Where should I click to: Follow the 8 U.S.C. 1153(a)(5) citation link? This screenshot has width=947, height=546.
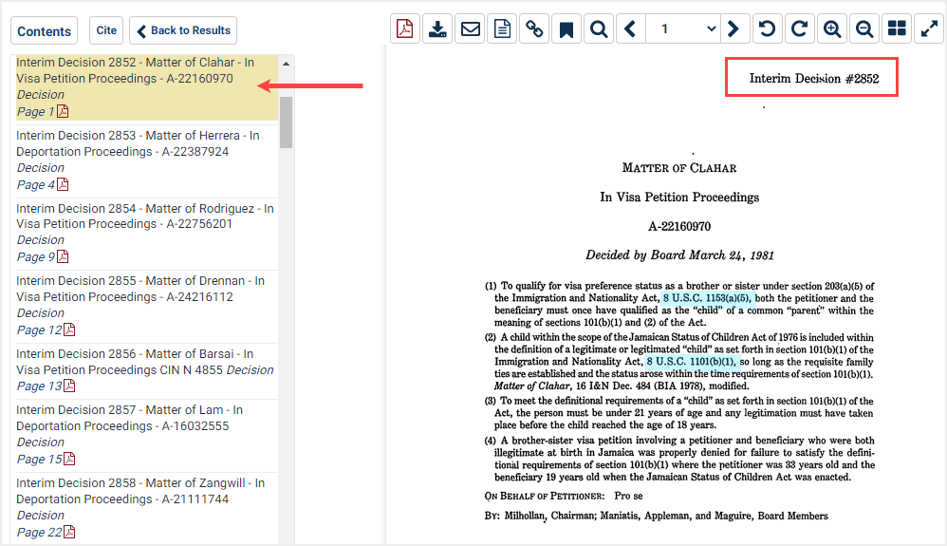707,298
